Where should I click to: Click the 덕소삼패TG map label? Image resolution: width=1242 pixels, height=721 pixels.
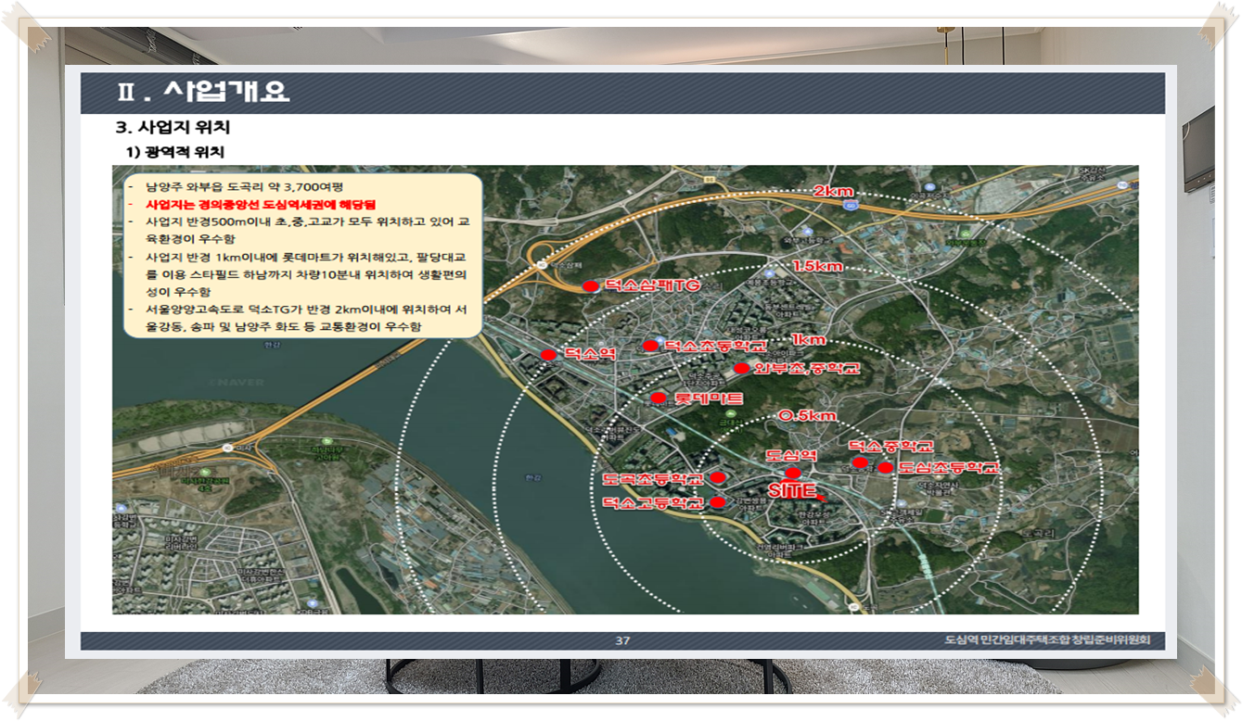(x=652, y=287)
